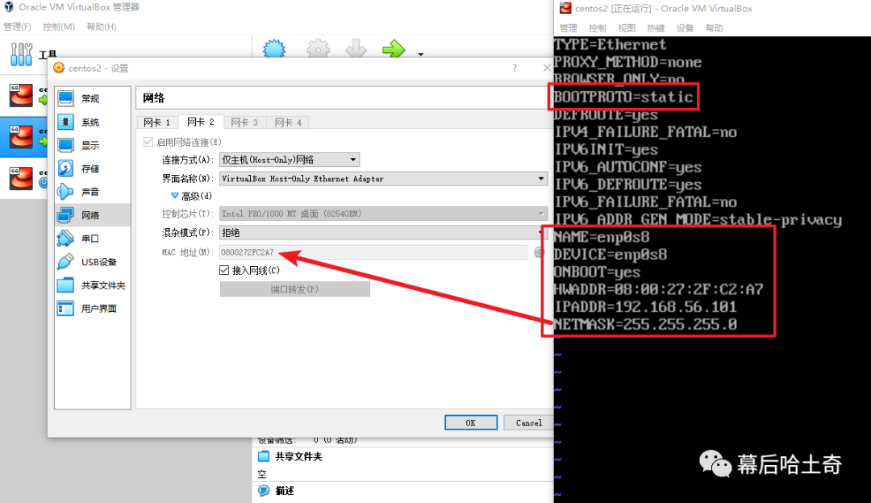871x503 pixels.
Task: Open the 控制(M) menu in VirtualBox Manager
Action: click(x=58, y=27)
